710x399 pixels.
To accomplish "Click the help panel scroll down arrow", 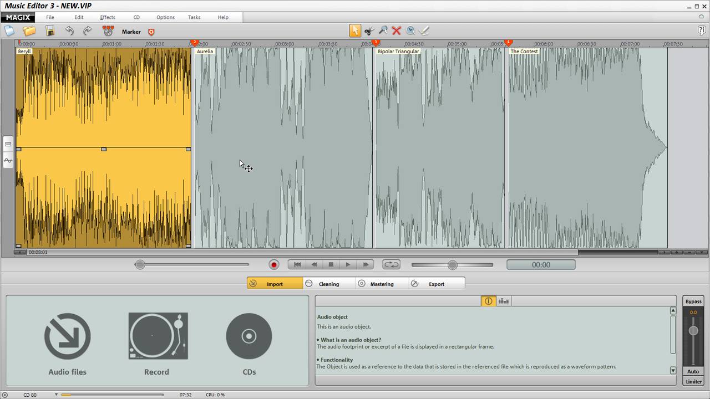I will click(x=673, y=370).
